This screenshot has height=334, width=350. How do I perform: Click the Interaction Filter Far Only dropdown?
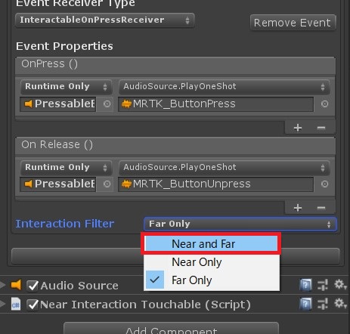[240, 224]
